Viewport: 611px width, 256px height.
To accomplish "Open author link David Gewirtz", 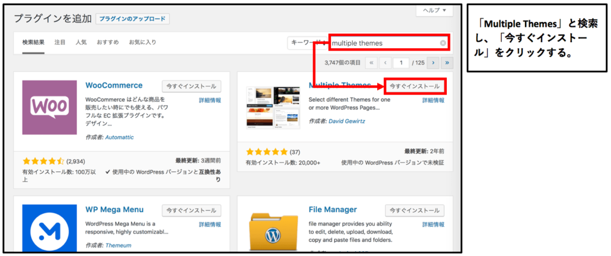I will pyautogui.click(x=347, y=121).
